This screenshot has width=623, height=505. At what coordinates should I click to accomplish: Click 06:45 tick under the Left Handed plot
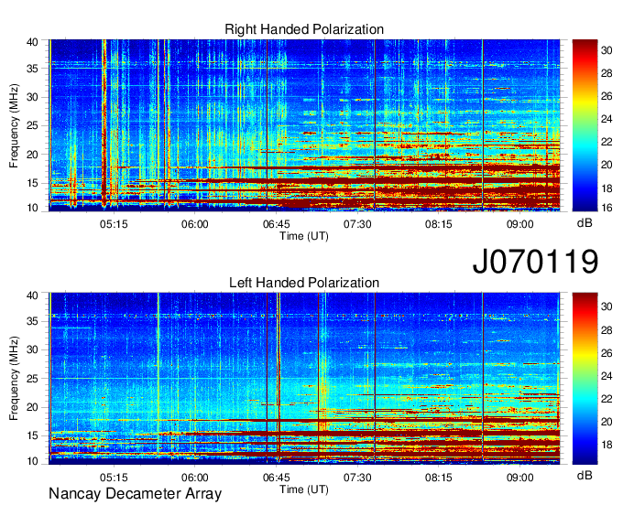276,478
